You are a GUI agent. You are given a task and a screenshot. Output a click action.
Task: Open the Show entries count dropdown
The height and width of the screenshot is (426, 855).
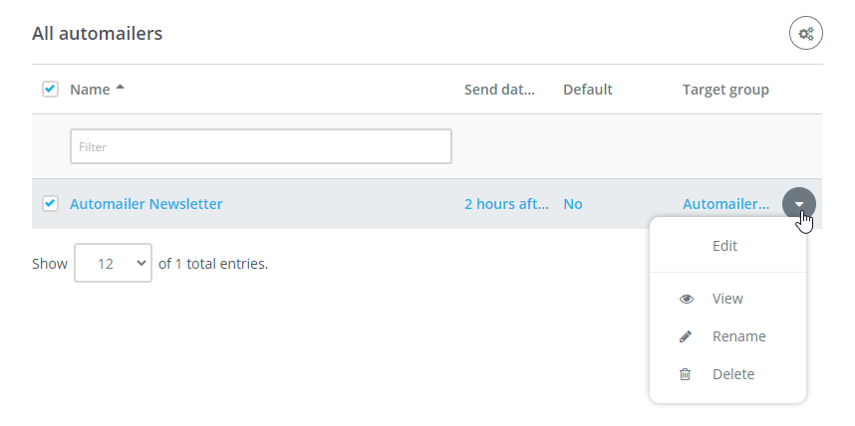coord(113,263)
